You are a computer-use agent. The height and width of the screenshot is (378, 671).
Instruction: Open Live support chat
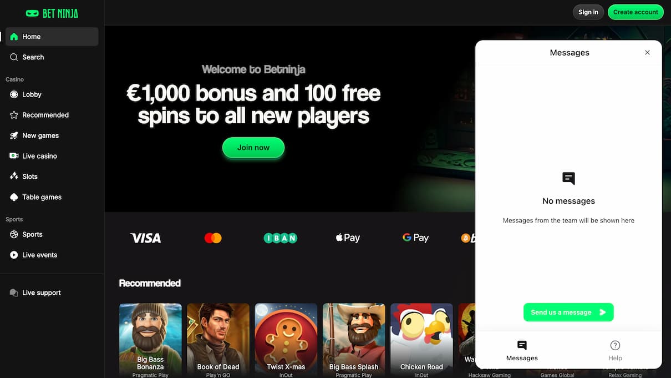(52, 293)
